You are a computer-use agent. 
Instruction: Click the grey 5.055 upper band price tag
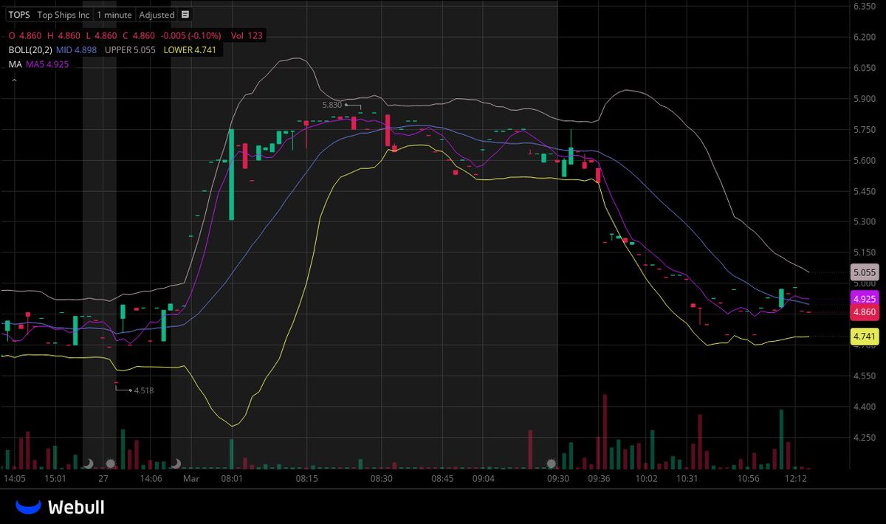(x=864, y=272)
